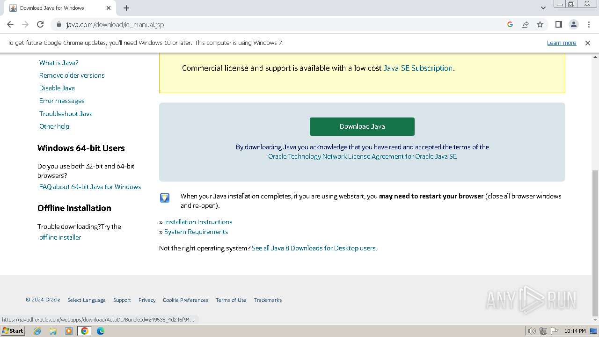The image size is (599, 337).
Task: Click the Windows 64-bit Users heading
Action: pos(81,148)
